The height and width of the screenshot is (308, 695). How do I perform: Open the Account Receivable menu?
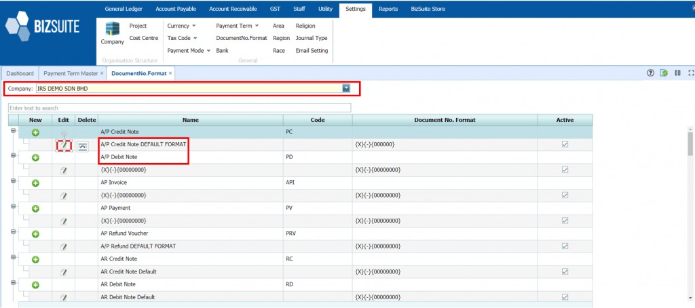[x=233, y=9]
